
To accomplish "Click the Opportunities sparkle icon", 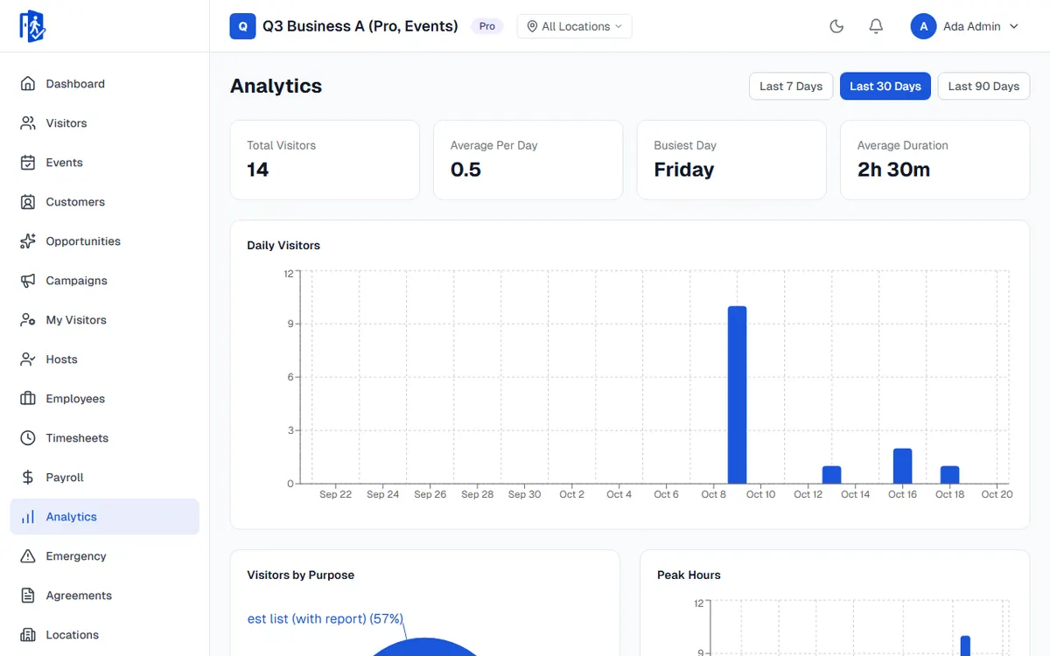I will click(x=28, y=241).
